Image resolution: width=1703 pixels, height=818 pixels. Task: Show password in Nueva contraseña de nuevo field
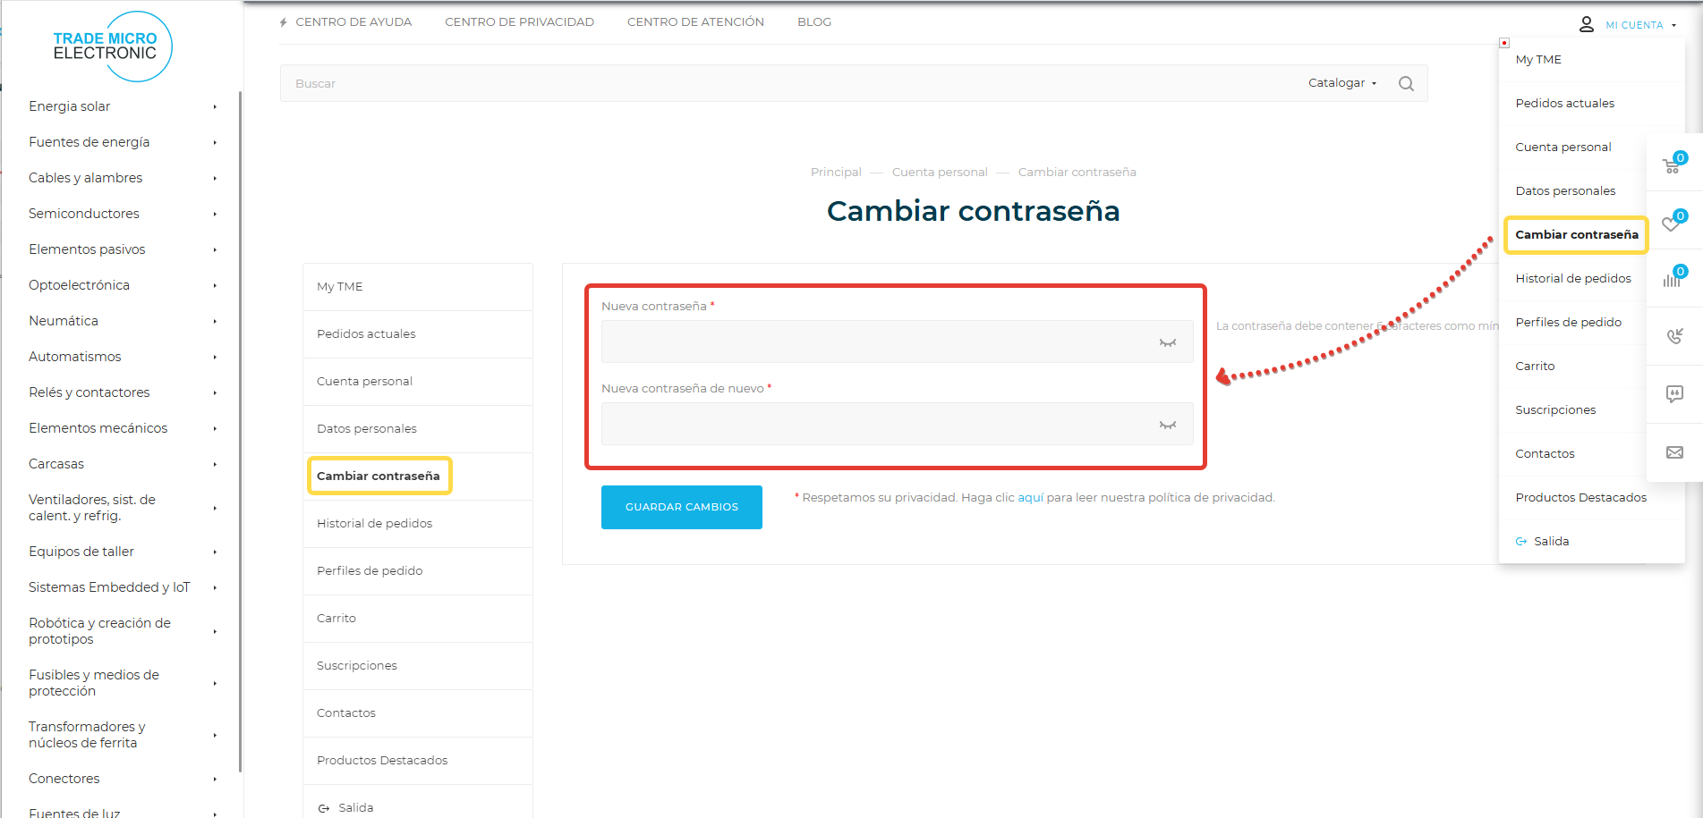(x=1167, y=425)
